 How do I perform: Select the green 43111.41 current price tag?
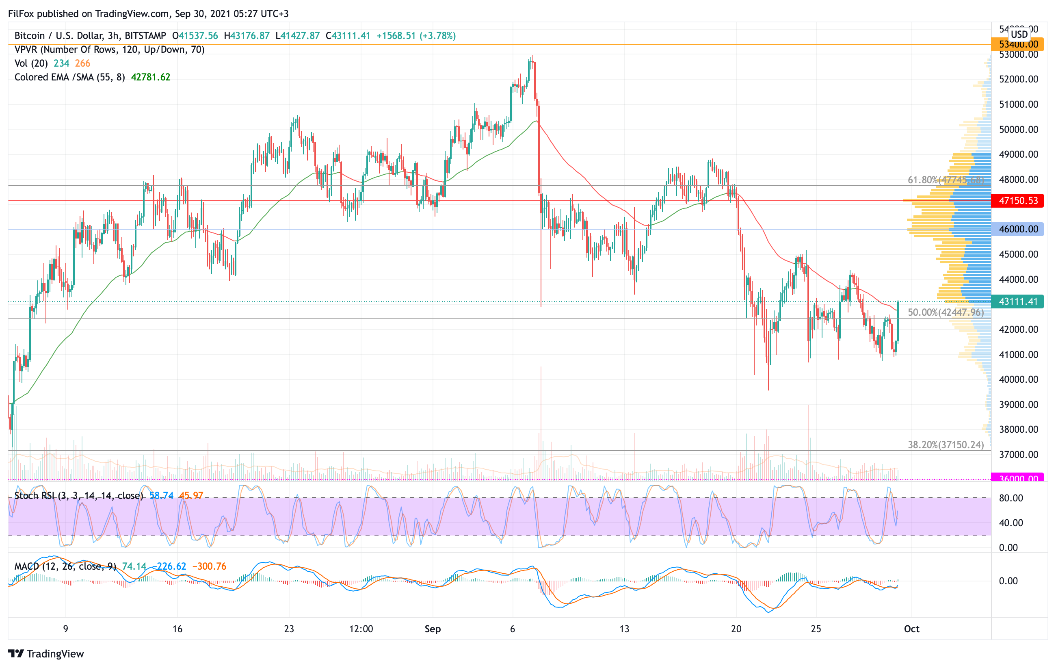pos(1017,301)
